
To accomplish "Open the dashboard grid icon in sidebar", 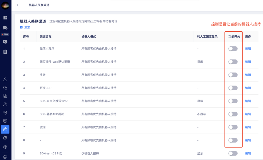I will coord(5,18).
